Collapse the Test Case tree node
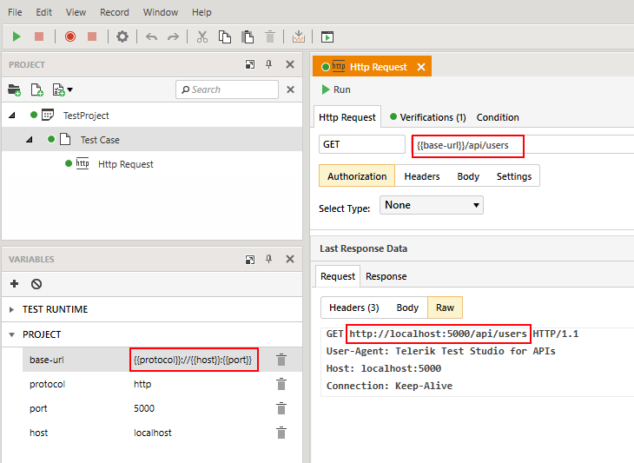This screenshot has width=634, height=463. point(30,140)
